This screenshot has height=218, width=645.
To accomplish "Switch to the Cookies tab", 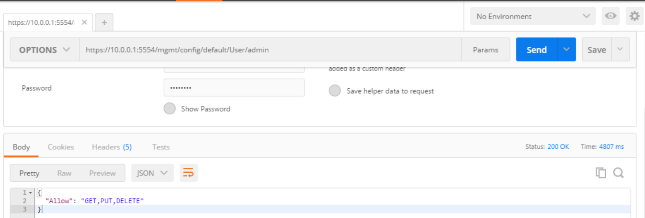I will (61, 147).
